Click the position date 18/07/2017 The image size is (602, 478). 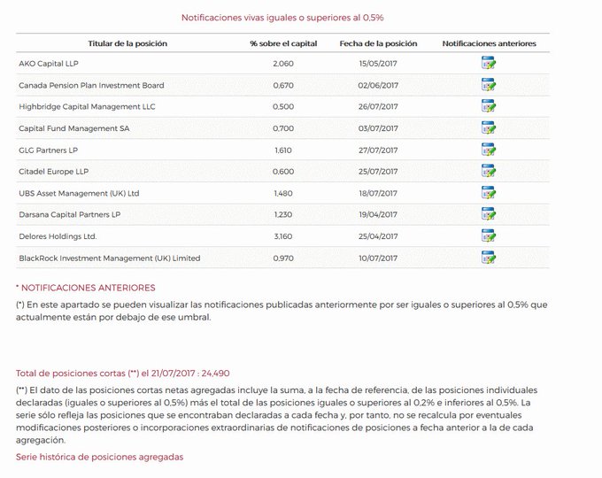click(x=378, y=193)
